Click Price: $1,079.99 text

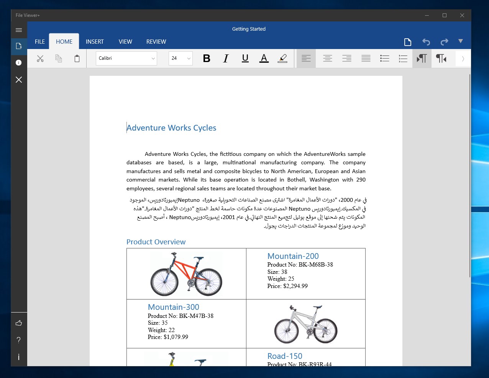coord(168,337)
